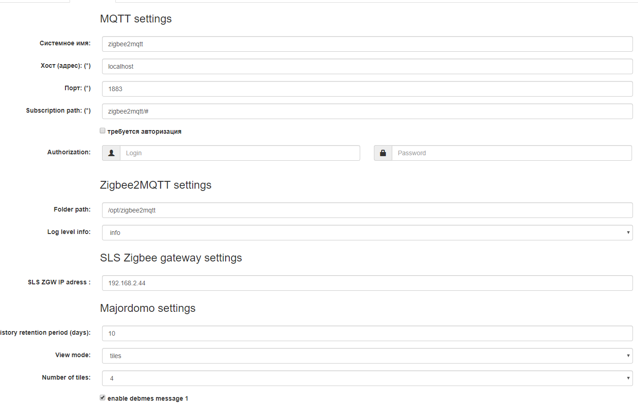638x408 pixels.
Task: Enable the требуется авторизация checkbox
Action: click(x=103, y=131)
